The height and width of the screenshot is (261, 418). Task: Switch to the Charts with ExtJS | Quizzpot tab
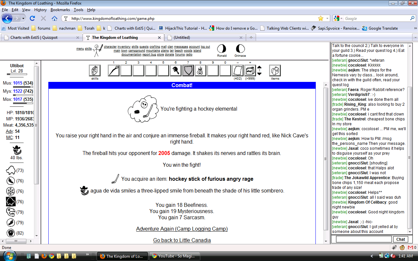point(42,38)
